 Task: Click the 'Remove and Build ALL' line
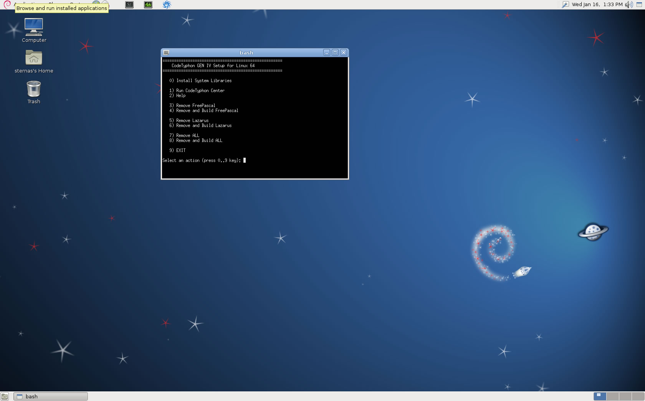click(x=196, y=140)
